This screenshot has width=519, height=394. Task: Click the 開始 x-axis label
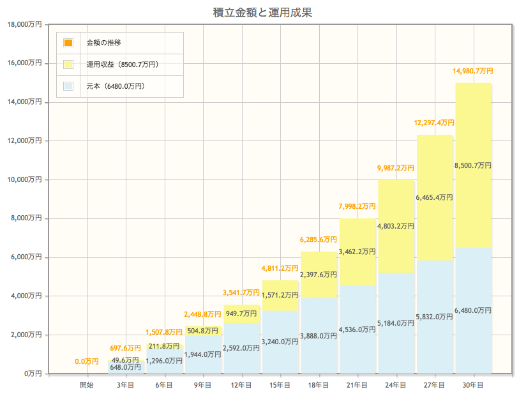click(87, 384)
